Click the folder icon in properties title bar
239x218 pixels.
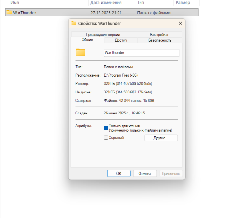74,23
